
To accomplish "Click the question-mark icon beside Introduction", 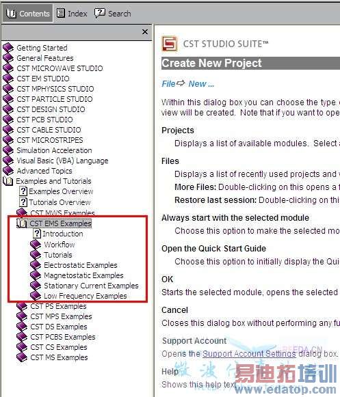I will pos(37,234).
